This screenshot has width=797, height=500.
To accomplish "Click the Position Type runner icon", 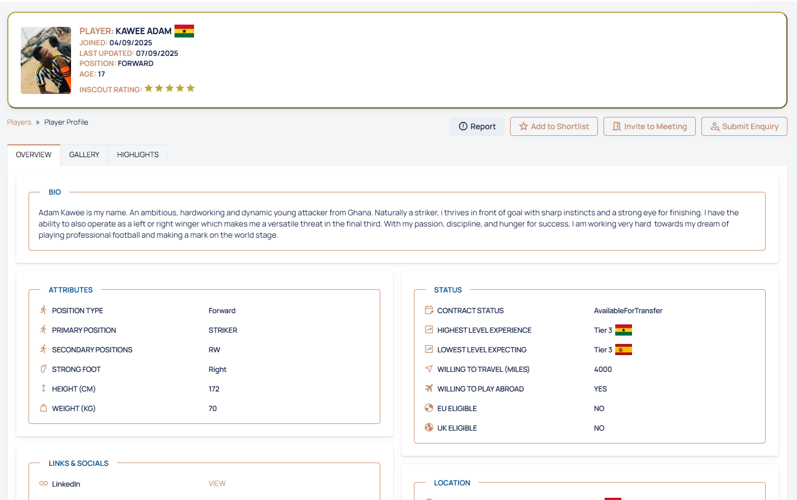I will coord(44,310).
